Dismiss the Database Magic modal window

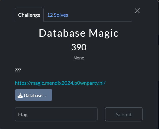click(x=137, y=11)
